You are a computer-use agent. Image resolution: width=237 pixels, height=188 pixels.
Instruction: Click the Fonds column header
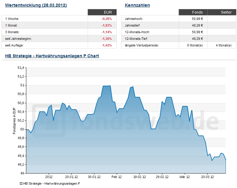193,12
